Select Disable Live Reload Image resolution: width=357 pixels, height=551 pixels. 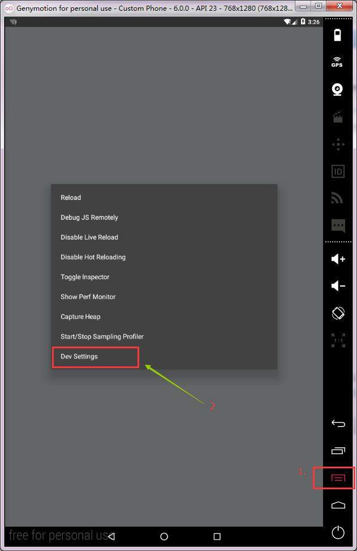164,237
